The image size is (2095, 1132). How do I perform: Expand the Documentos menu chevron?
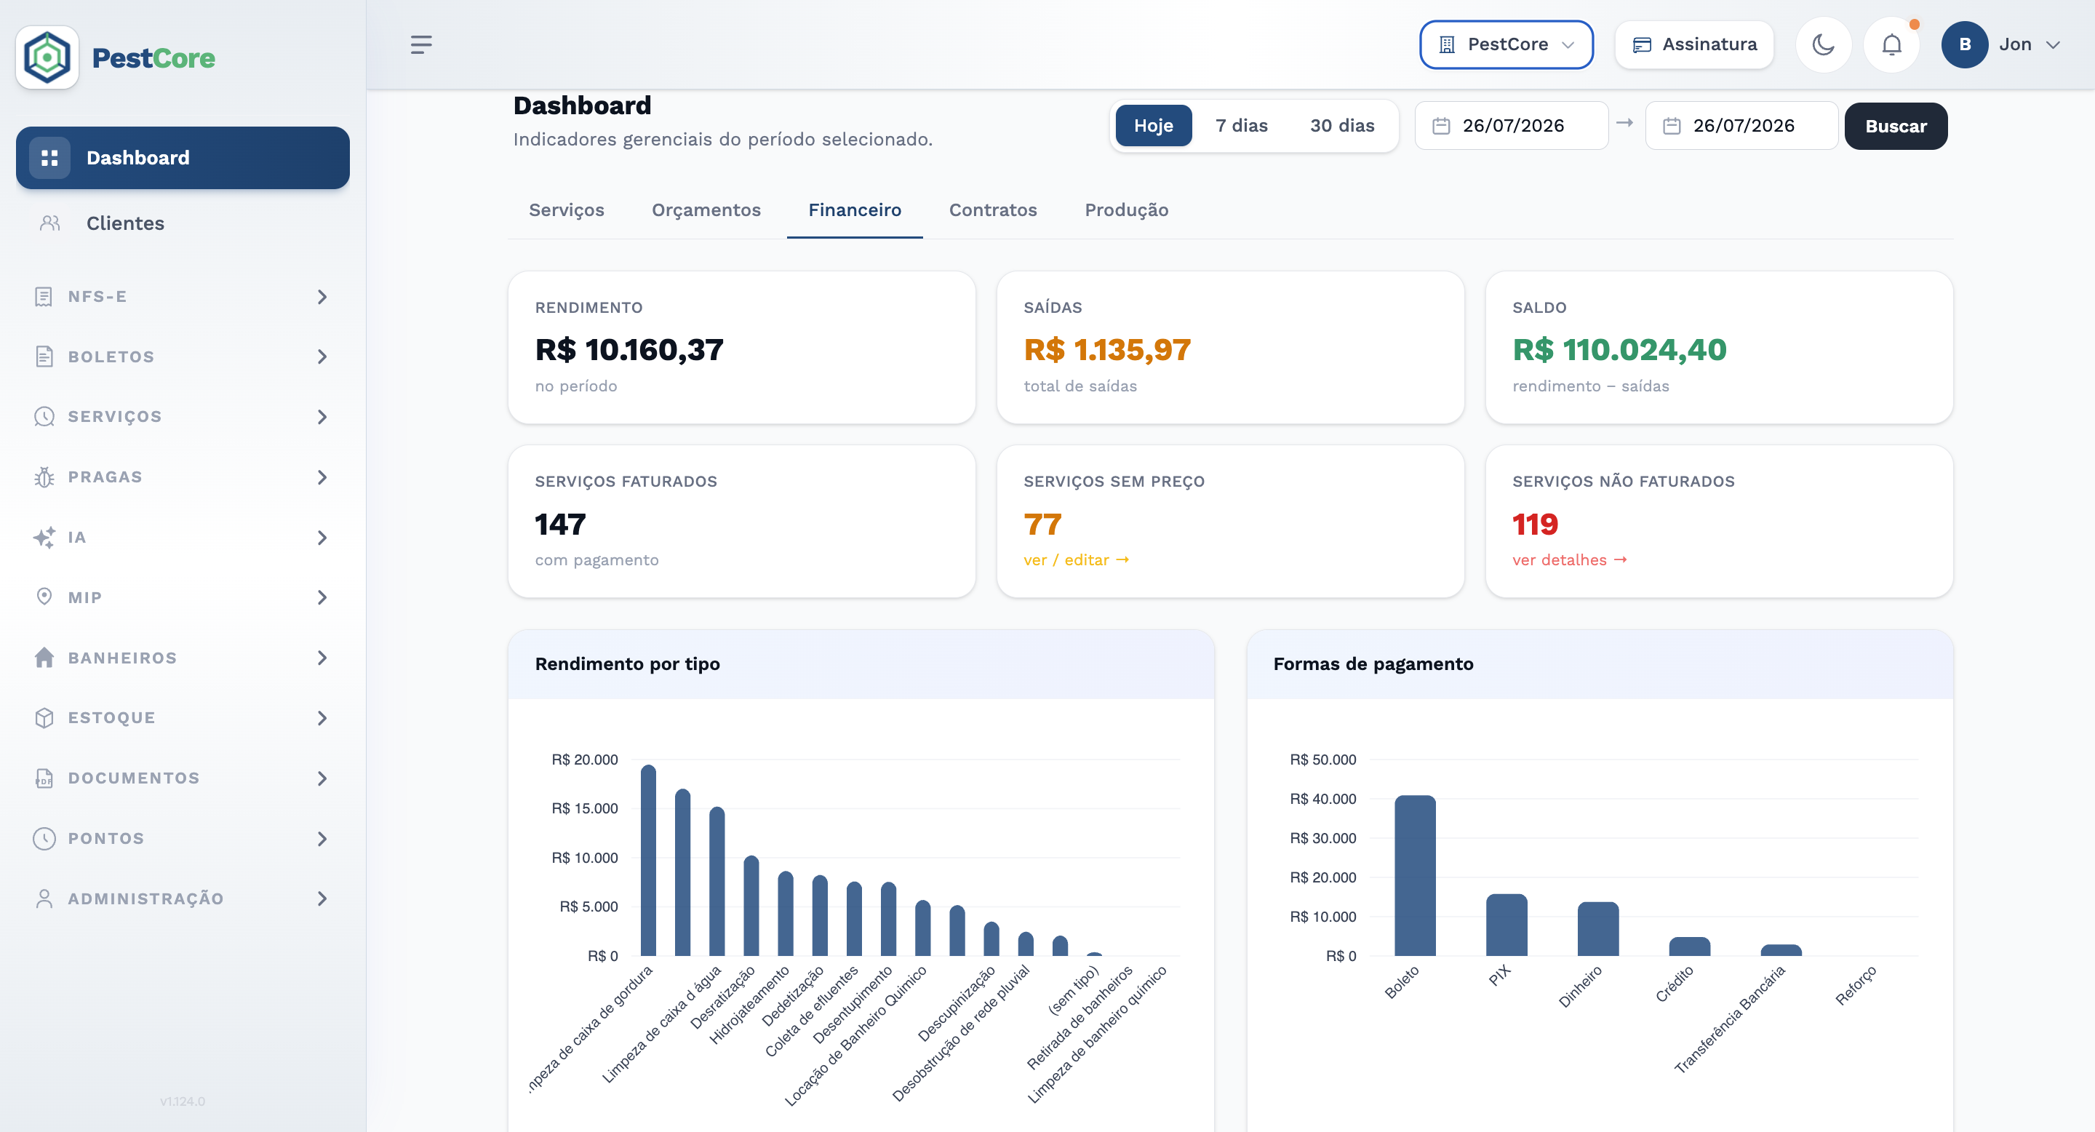322,778
